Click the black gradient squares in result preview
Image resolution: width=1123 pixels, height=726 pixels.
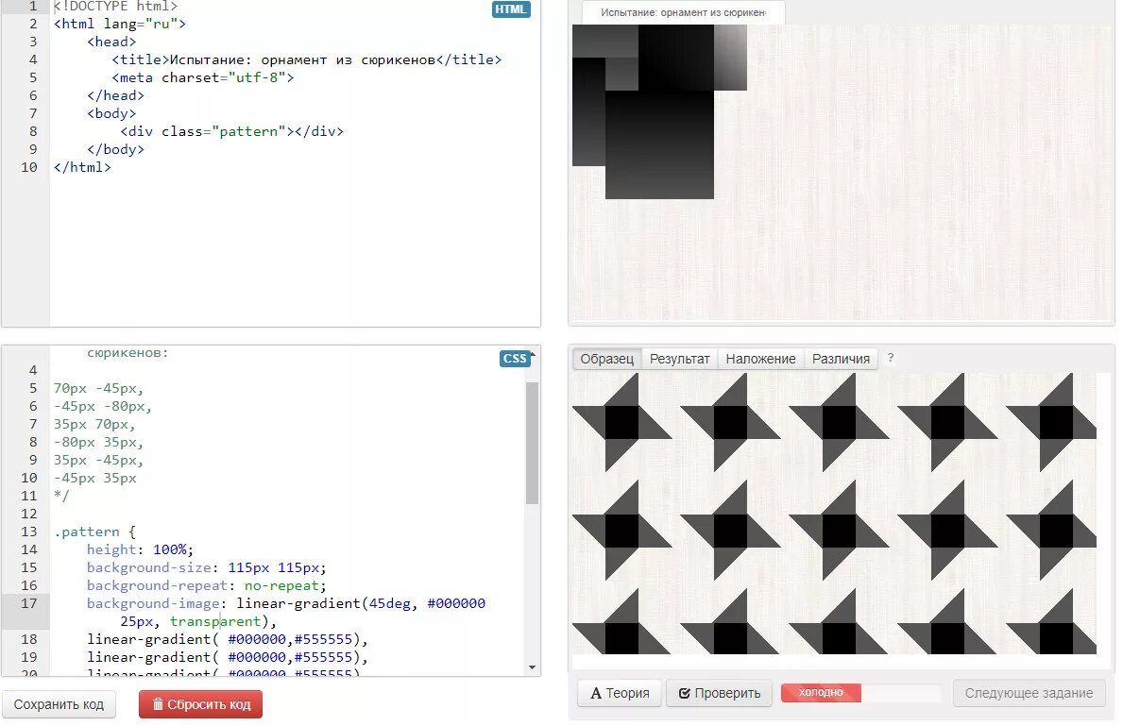point(659,111)
